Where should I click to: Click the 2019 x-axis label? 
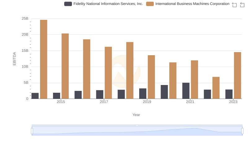(147, 102)
